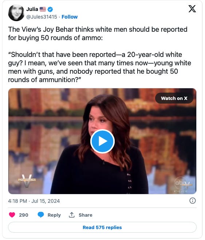205x240 pixels.
Task: Play the embedded video
Action: (x=102, y=141)
